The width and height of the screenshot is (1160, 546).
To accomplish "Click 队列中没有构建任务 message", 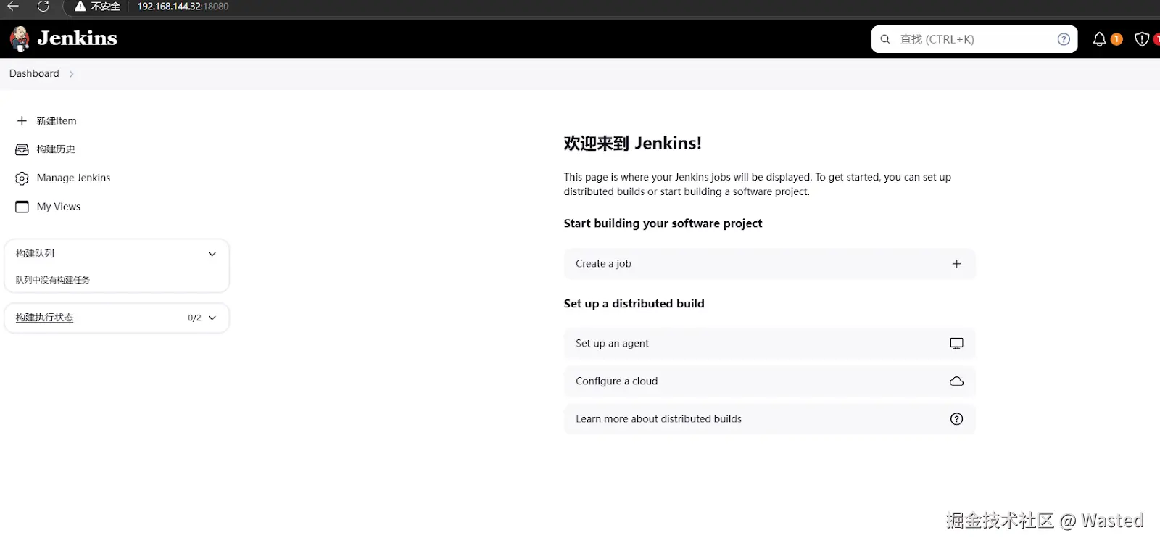I will pos(53,280).
